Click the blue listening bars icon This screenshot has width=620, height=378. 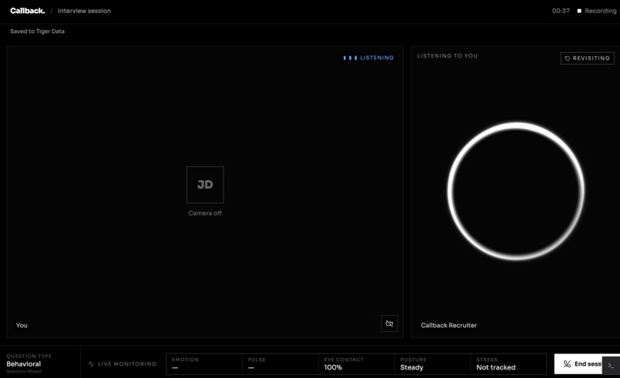pyautogui.click(x=350, y=58)
